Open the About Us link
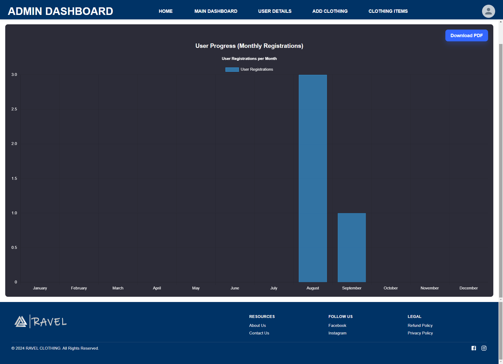Screen dimensions: 503x364 click(x=257, y=325)
